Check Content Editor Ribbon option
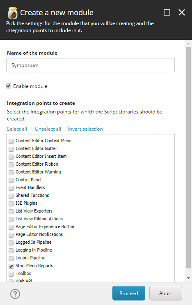 [x=11, y=164]
